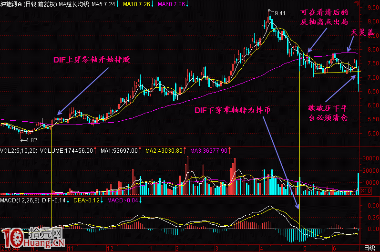The width and height of the screenshot is (380, 252).
Task: Click the 0.50 MACD axis label
Action: tap(373, 205)
